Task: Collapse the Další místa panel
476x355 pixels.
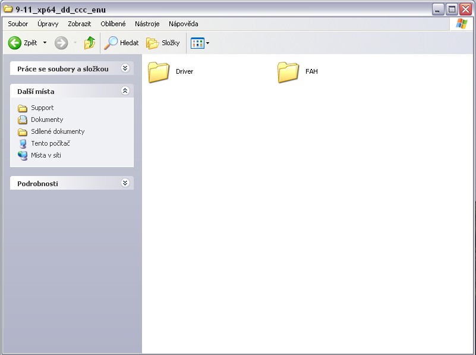Action: 125,91
